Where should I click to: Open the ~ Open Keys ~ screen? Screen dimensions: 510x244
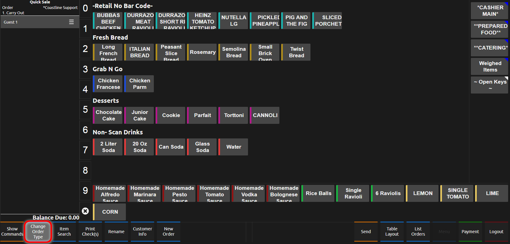click(489, 85)
